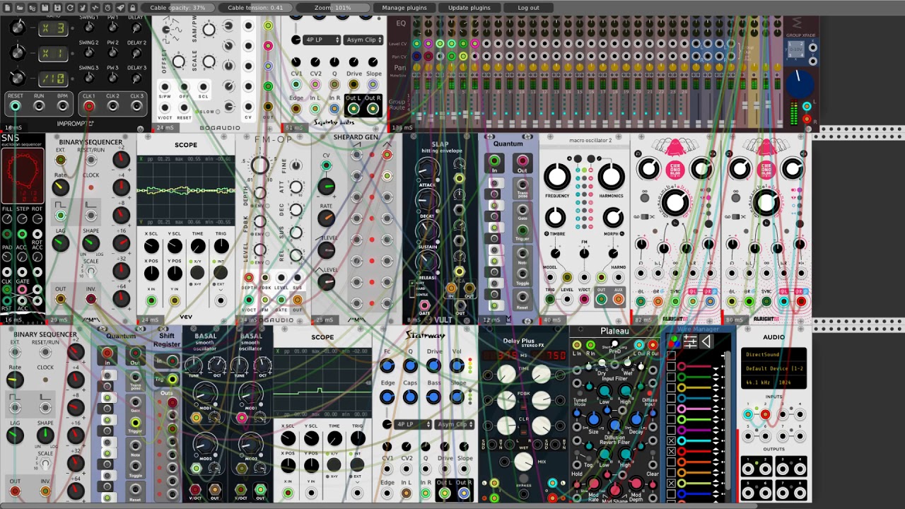Viewport: 905px width, 509px height.
Task: Click the Zoom slider
Action: pyautogui.click(x=333, y=8)
